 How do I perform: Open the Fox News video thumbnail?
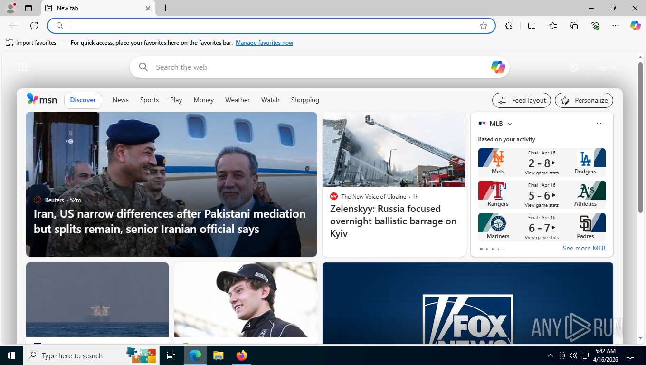(x=468, y=303)
